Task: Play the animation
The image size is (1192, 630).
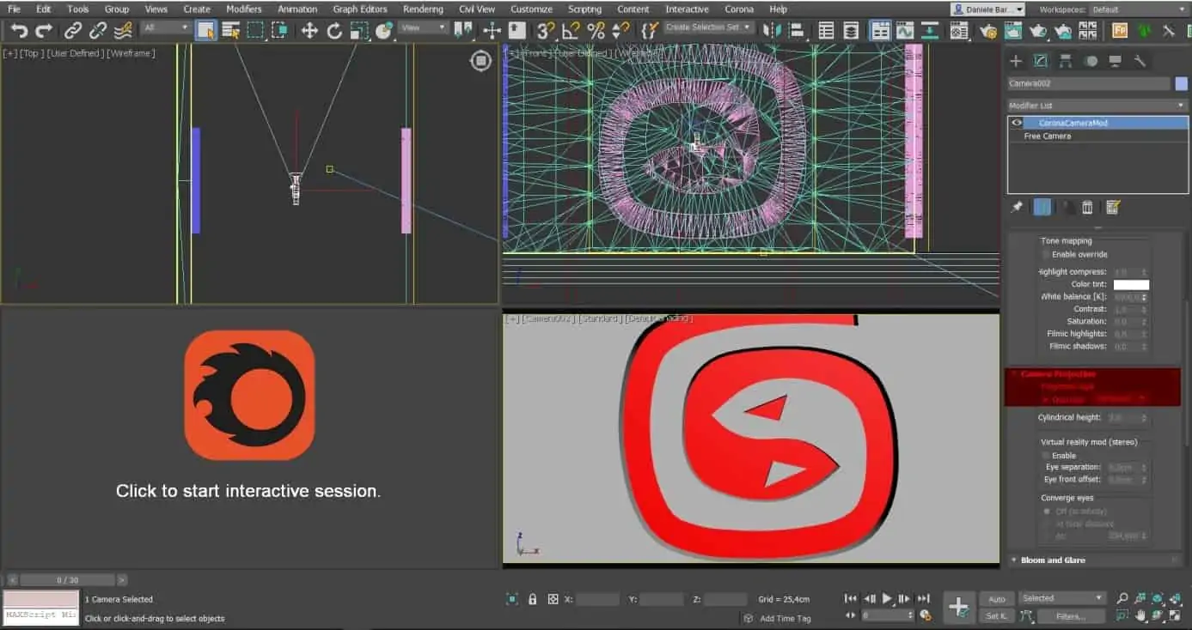Action: [x=887, y=599]
